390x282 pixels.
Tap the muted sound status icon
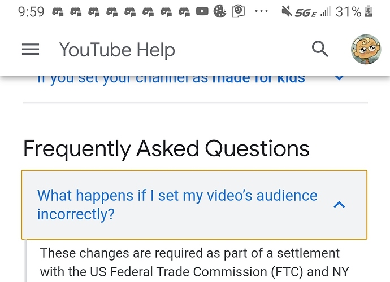(287, 12)
